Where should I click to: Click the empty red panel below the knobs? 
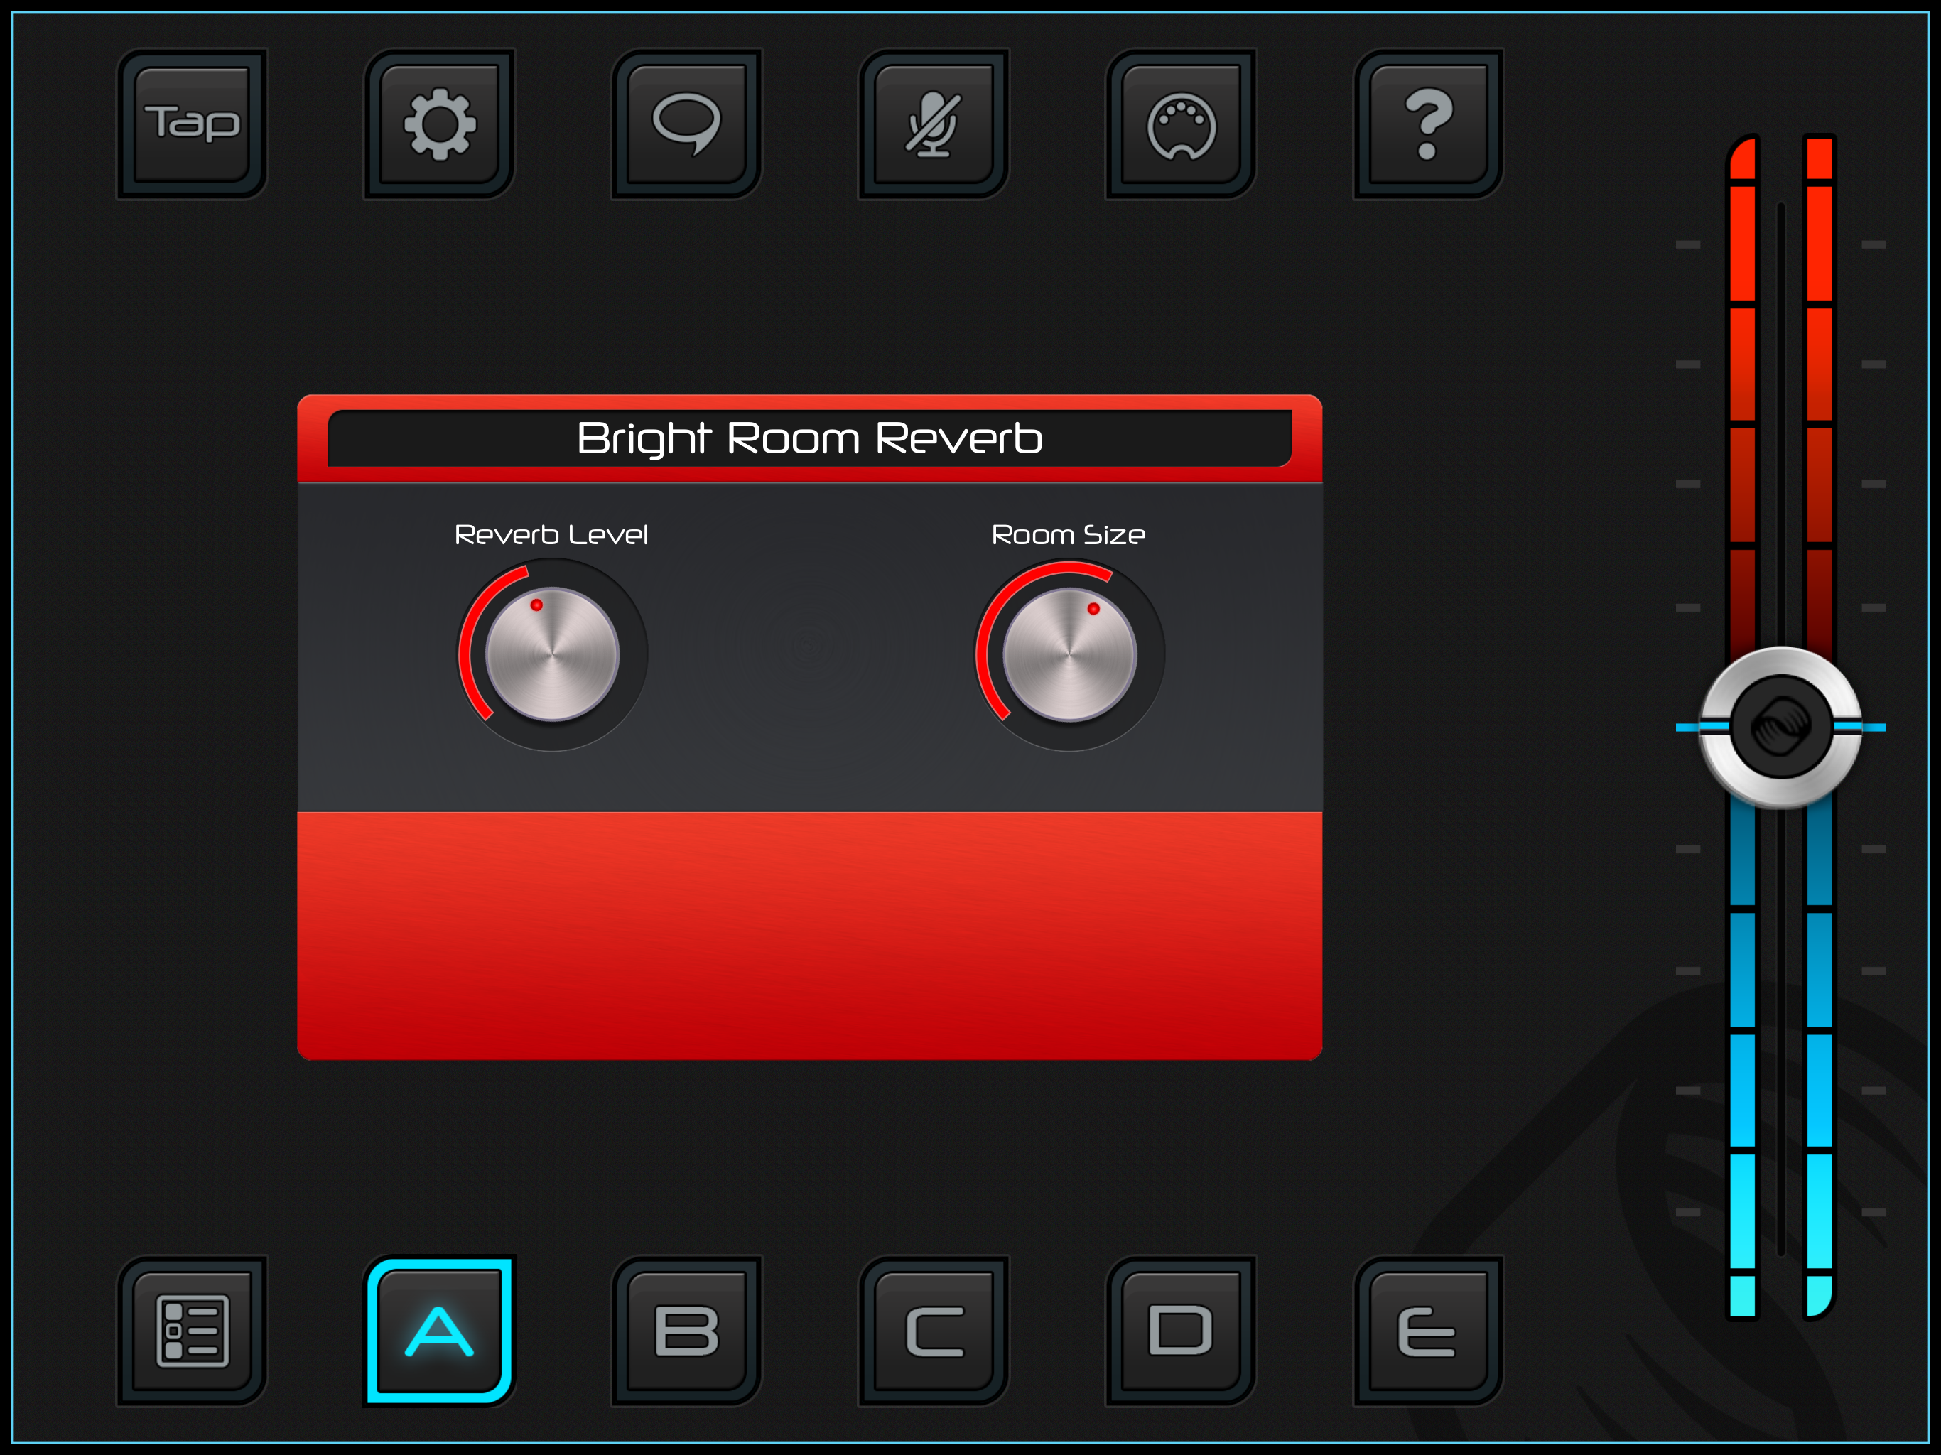coord(809,935)
